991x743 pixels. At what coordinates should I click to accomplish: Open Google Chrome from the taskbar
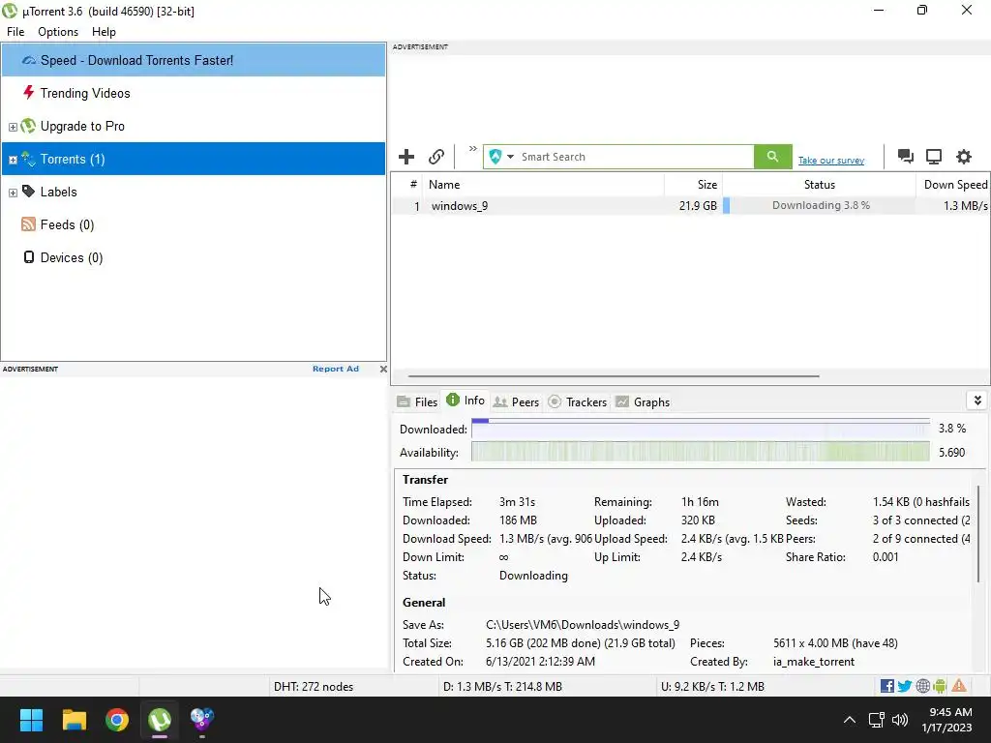coord(117,719)
